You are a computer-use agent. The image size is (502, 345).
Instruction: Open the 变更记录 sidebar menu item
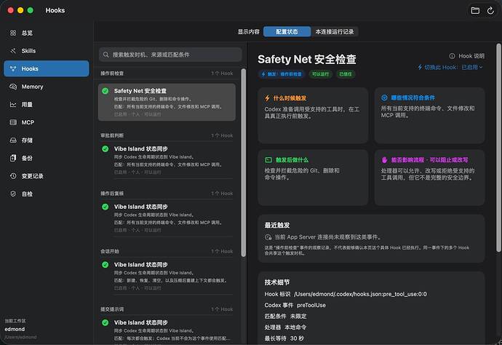click(47, 176)
